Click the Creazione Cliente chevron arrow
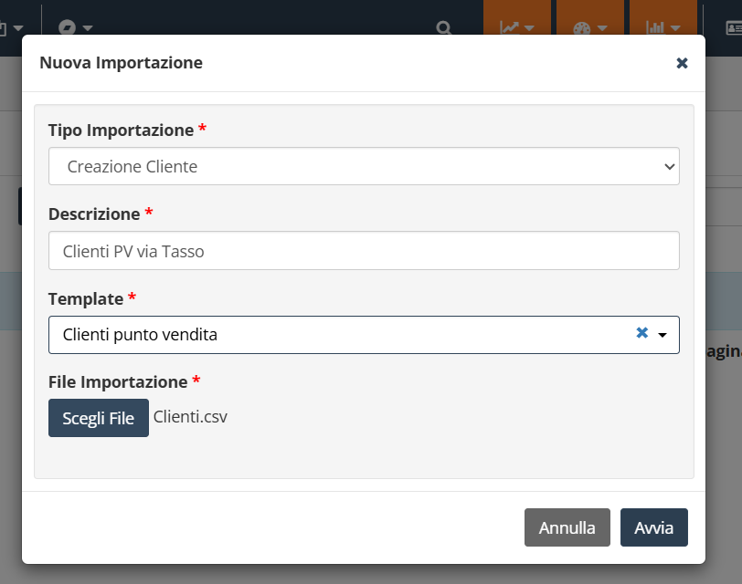This screenshot has width=742, height=584. click(x=669, y=166)
